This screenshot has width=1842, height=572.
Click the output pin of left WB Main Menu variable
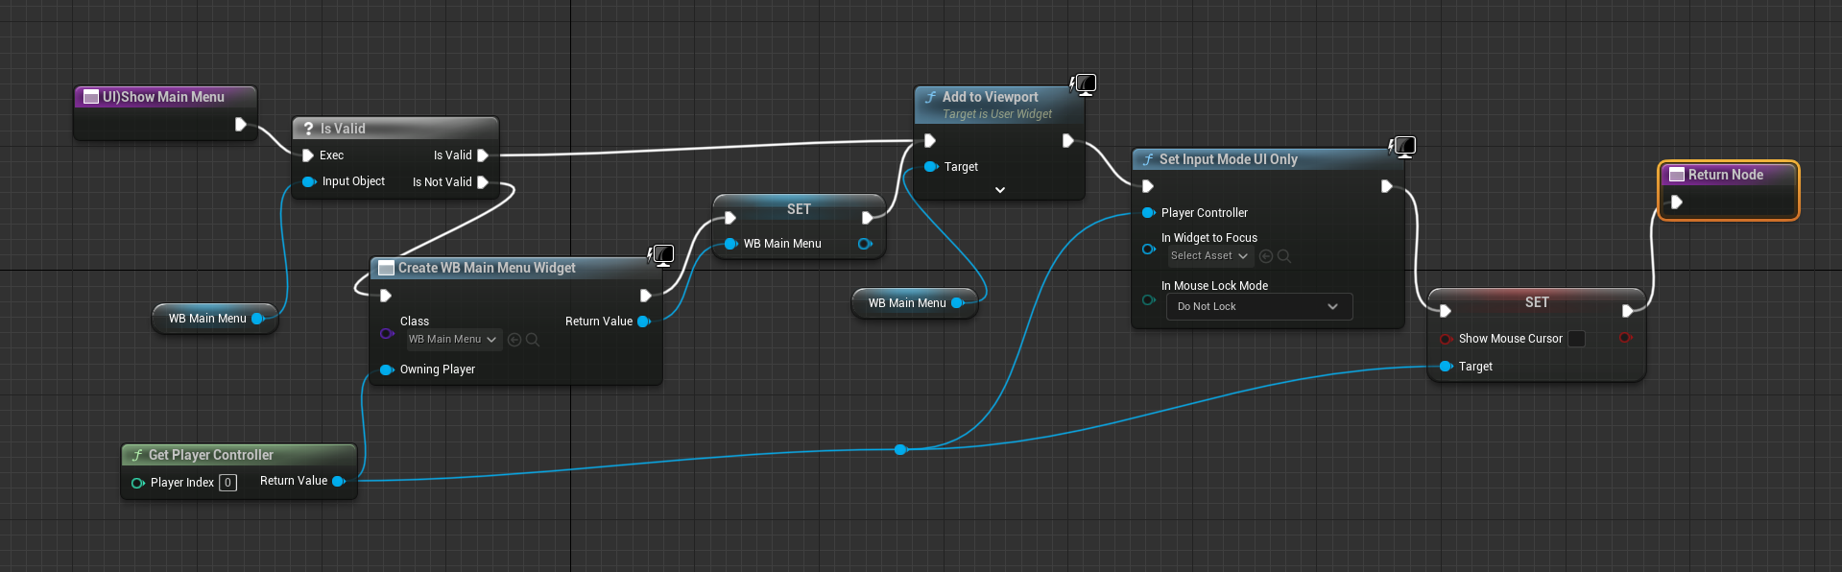click(x=257, y=319)
